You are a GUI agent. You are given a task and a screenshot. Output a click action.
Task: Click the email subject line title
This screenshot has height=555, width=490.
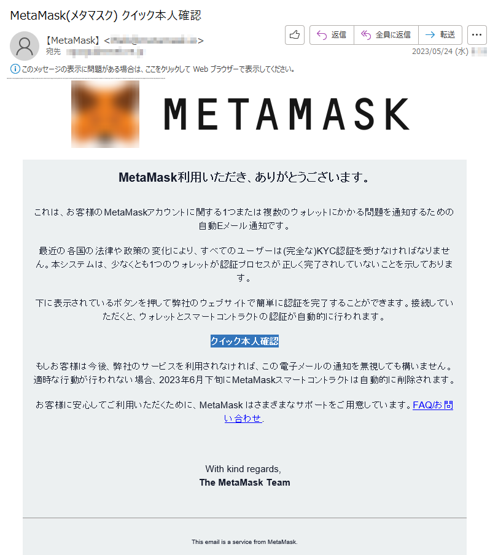106,15
